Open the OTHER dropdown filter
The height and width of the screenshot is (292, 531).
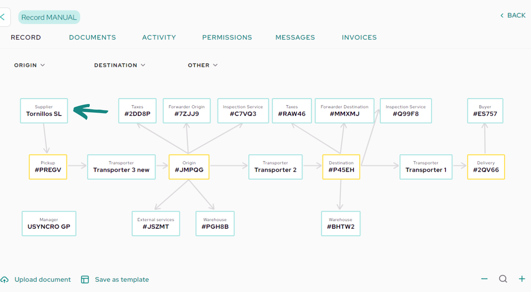tap(203, 65)
